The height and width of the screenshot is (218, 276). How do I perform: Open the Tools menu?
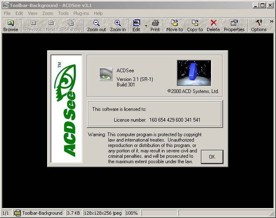tap(63, 13)
